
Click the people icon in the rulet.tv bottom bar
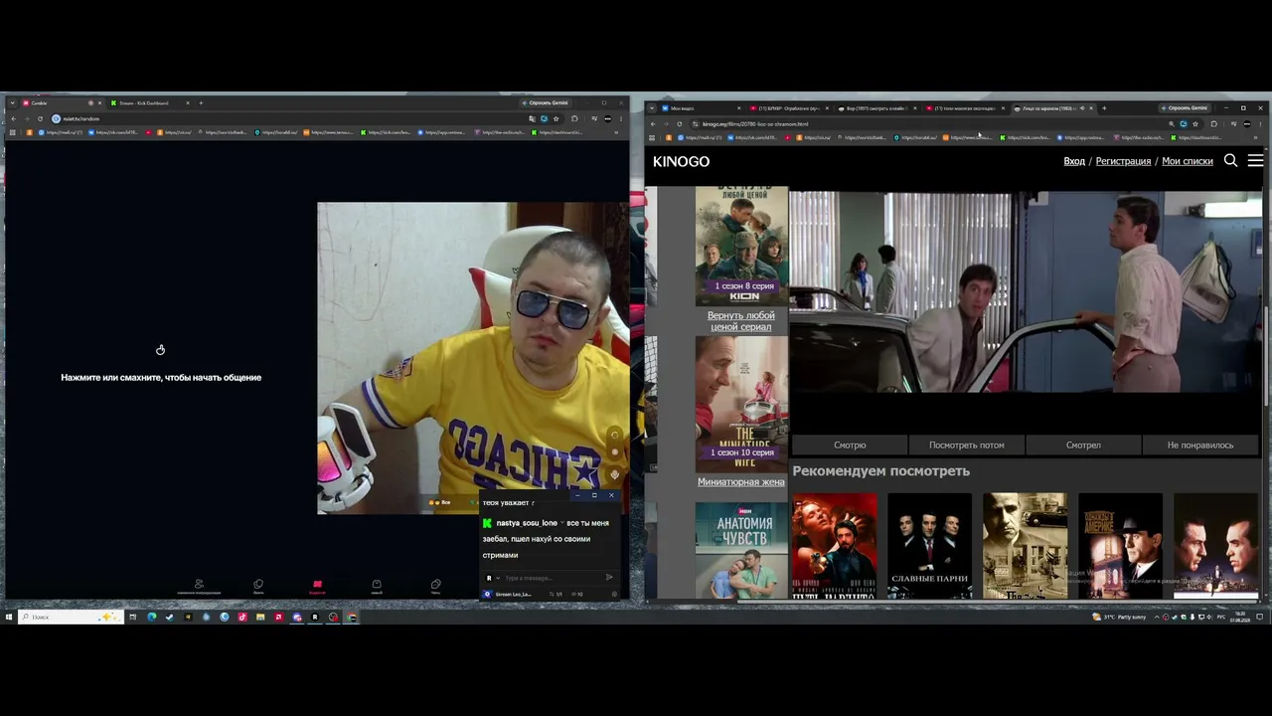click(x=199, y=587)
